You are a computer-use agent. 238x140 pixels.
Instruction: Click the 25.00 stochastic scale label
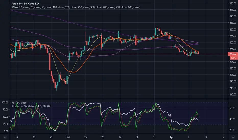6,124
